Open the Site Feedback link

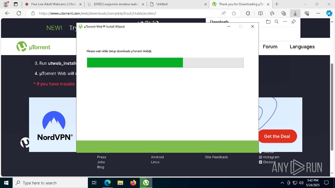(216, 157)
